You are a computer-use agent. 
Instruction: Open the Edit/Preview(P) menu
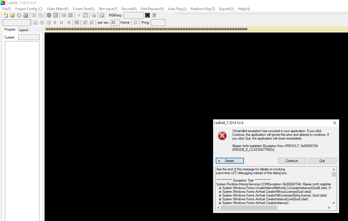[x=152, y=9]
